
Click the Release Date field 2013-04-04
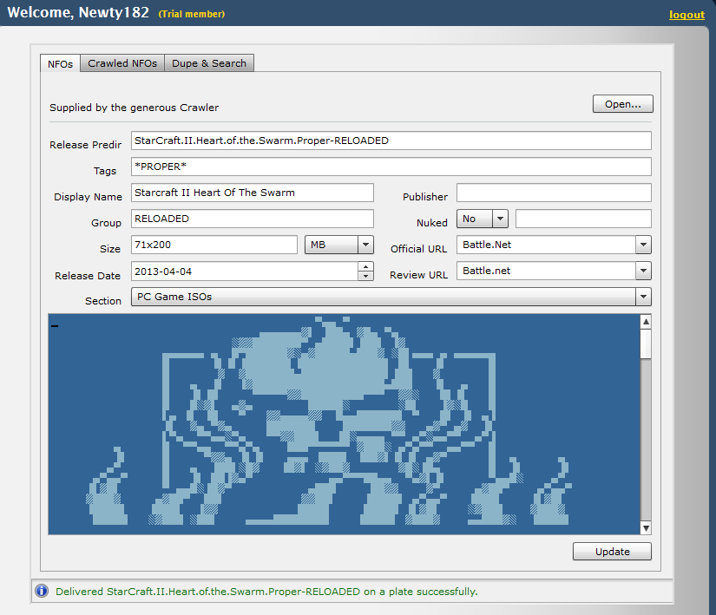coord(245,271)
